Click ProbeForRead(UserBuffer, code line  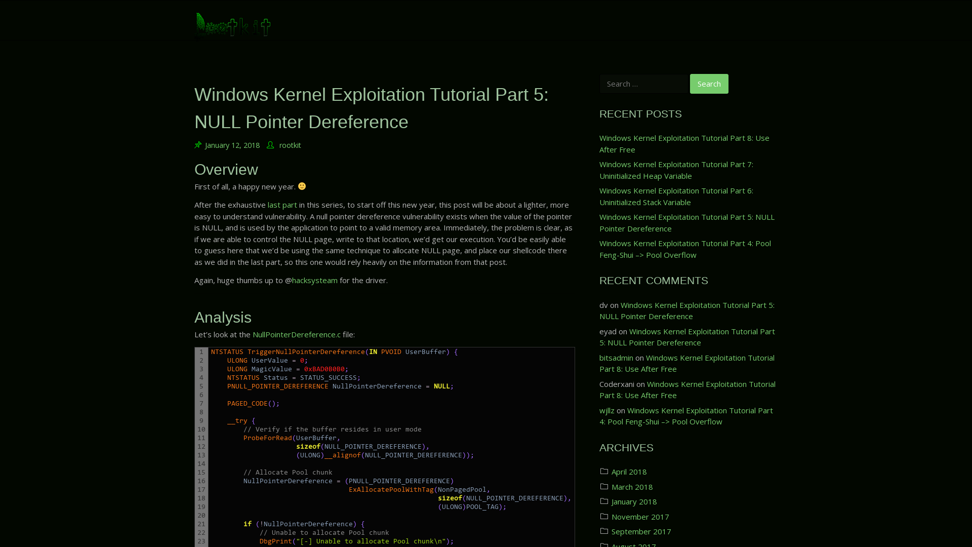coord(292,438)
